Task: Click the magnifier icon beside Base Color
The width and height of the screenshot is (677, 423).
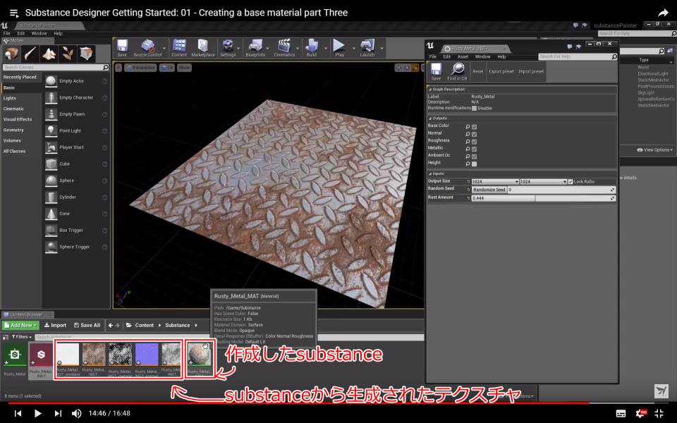Action: tap(468, 127)
